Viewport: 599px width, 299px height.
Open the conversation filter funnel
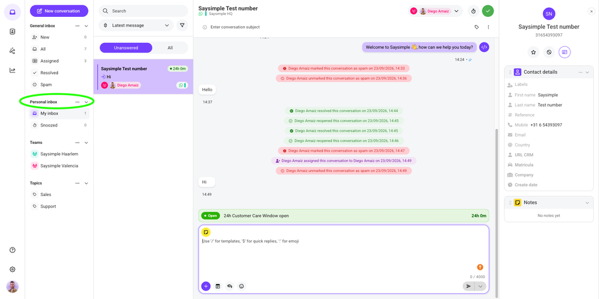[182, 25]
